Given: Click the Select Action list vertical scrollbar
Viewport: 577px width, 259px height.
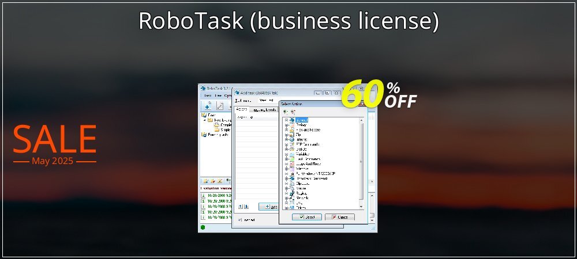Looking at the screenshot, I should click(361, 163).
